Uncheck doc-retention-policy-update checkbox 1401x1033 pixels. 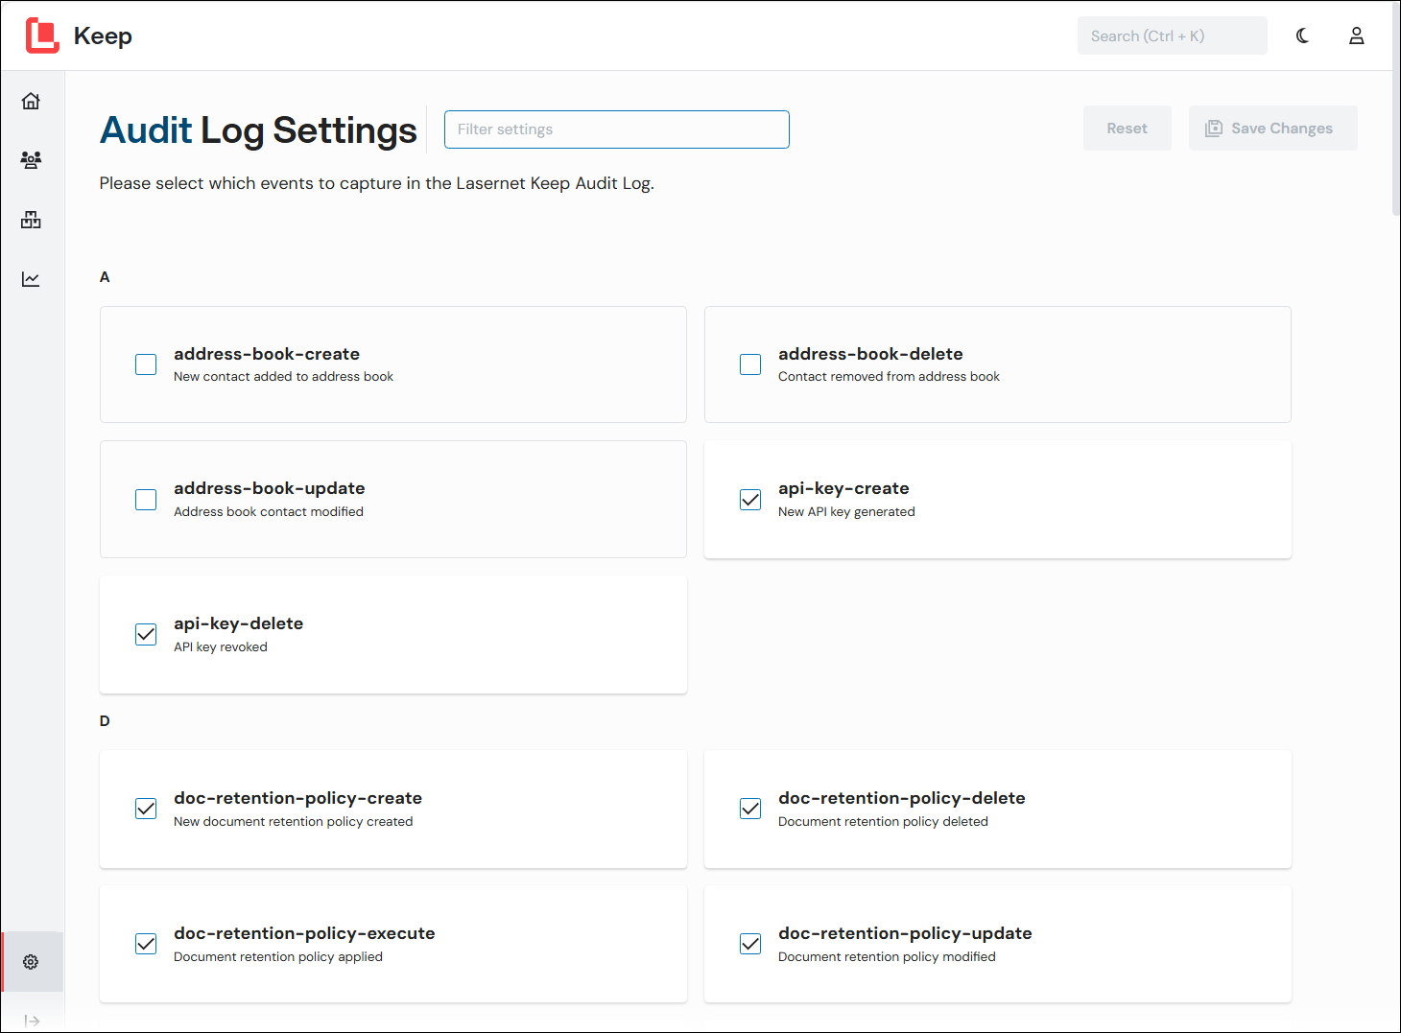[750, 944]
